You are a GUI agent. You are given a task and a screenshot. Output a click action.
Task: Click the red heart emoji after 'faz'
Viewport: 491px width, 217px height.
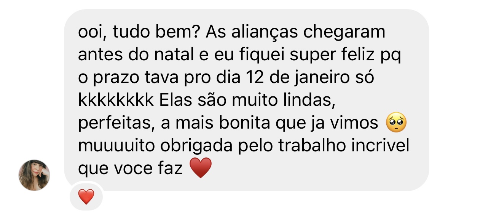point(200,168)
